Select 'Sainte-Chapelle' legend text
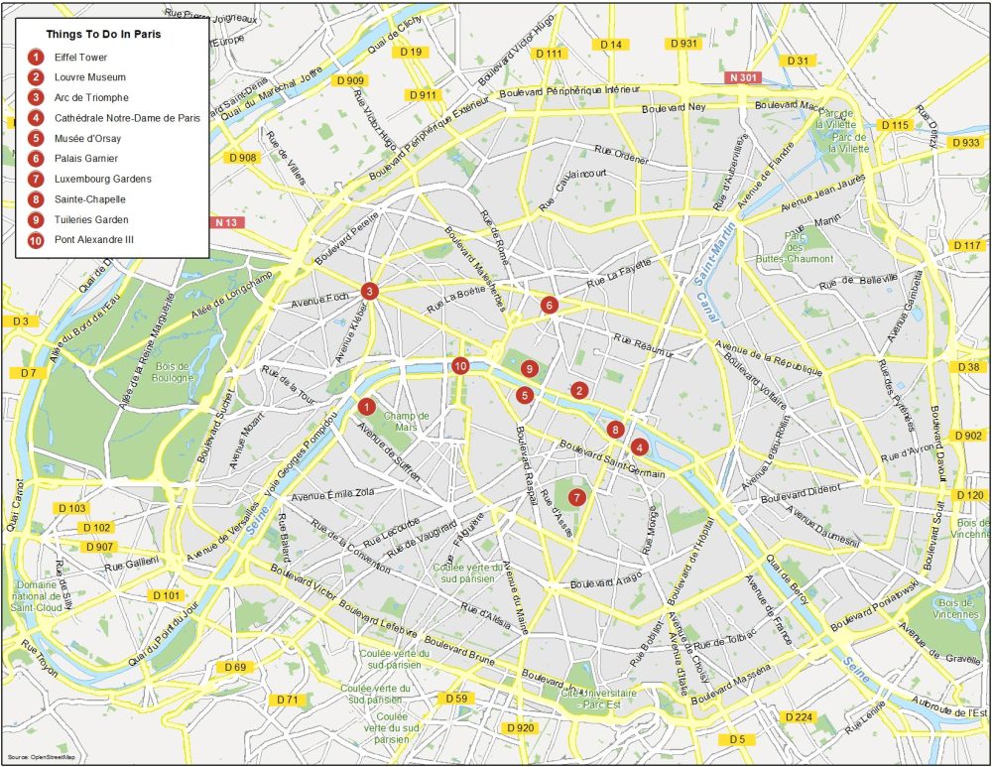The image size is (992, 767). pos(90,199)
